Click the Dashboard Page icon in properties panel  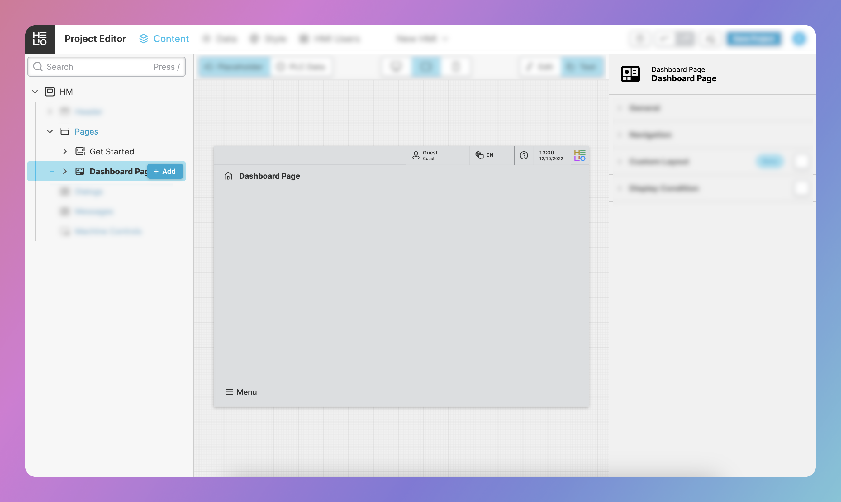630,74
